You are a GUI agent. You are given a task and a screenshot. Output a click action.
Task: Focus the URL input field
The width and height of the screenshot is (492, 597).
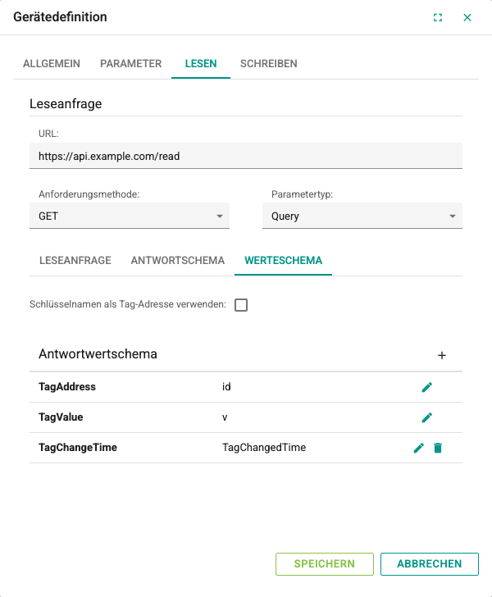tap(246, 156)
